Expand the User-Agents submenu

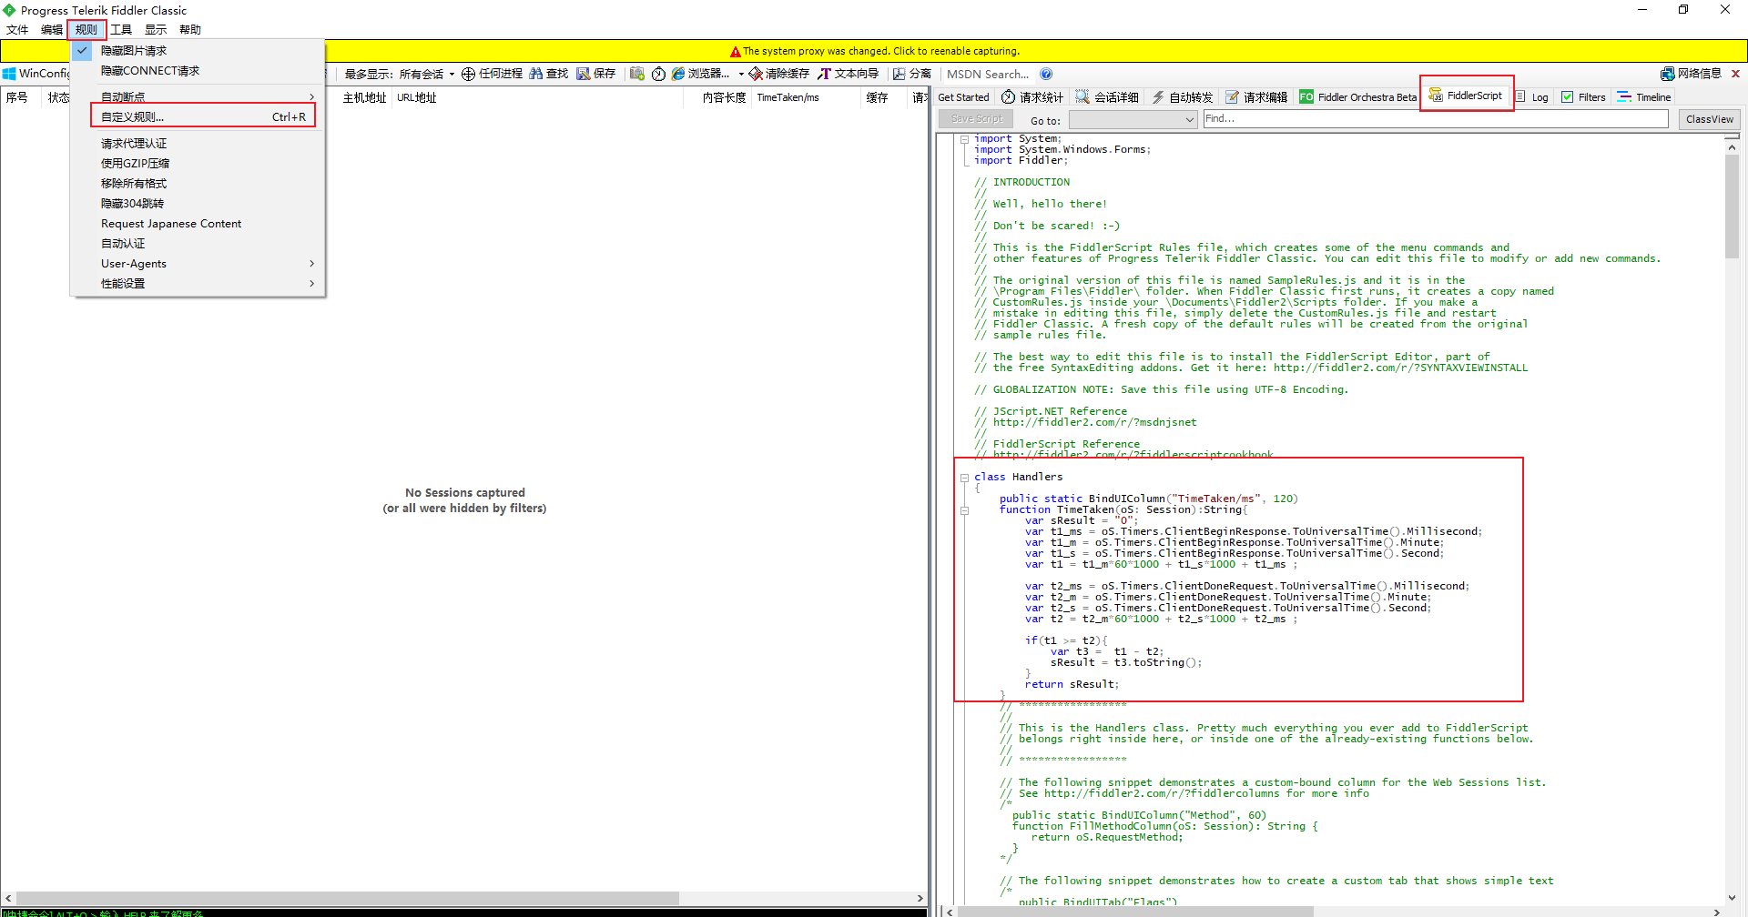point(198,264)
